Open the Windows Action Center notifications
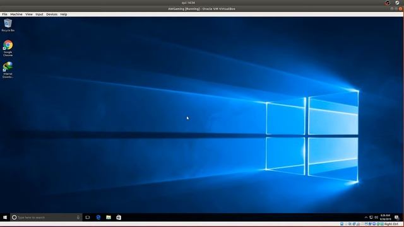 tap(397, 218)
